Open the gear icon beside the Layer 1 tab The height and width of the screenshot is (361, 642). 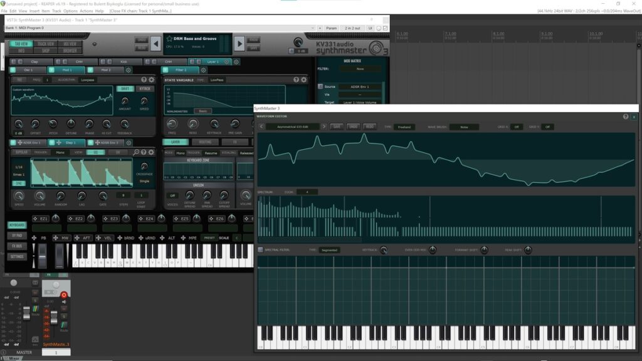click(x=236, y=62)
